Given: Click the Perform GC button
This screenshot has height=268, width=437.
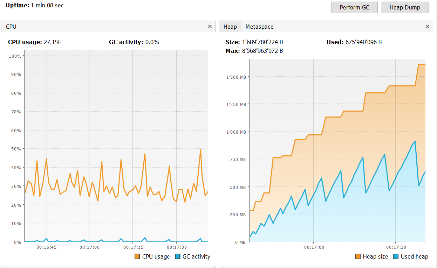Looking at the screenshot, I should click(355, 7).
